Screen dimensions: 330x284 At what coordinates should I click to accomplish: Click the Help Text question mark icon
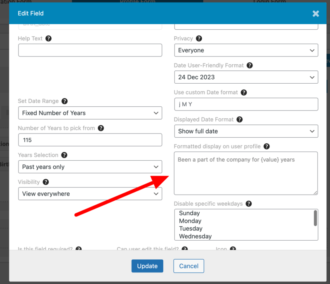[50, 38]
